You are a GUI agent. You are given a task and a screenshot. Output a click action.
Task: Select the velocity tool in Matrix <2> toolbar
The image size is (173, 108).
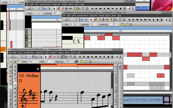(111, 20)
